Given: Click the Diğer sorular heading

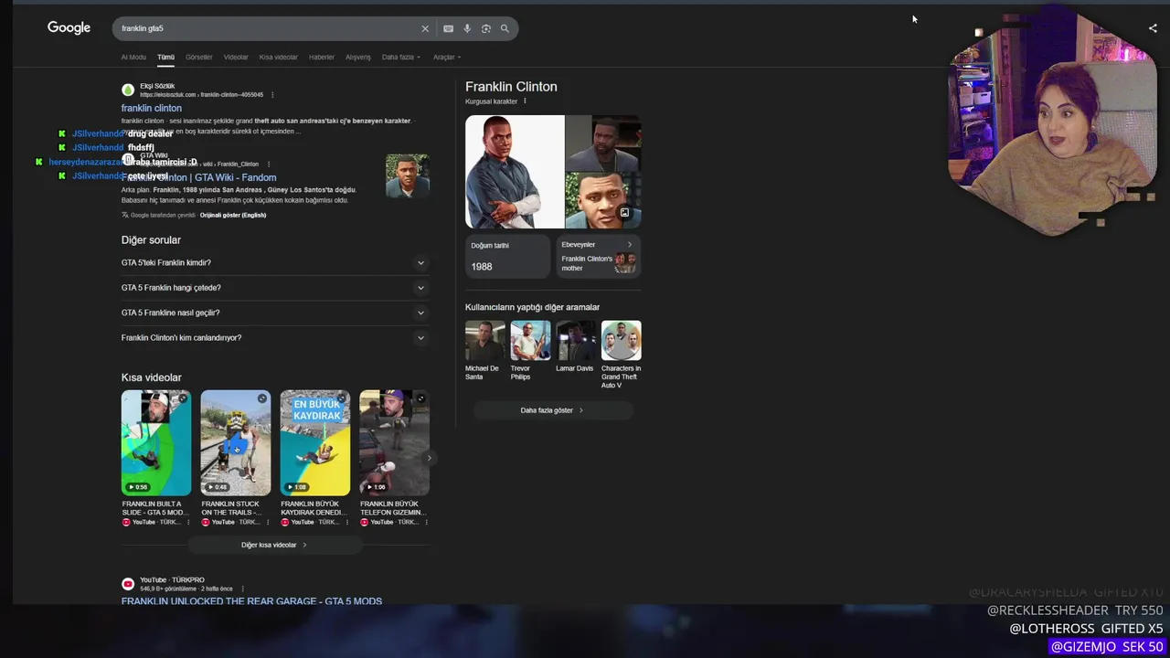Looking at the screenshot, I should (x=151, y=240).
